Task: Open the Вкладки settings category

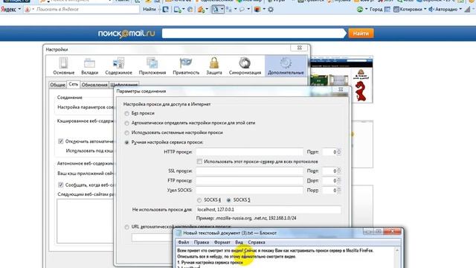Action: 89,66
